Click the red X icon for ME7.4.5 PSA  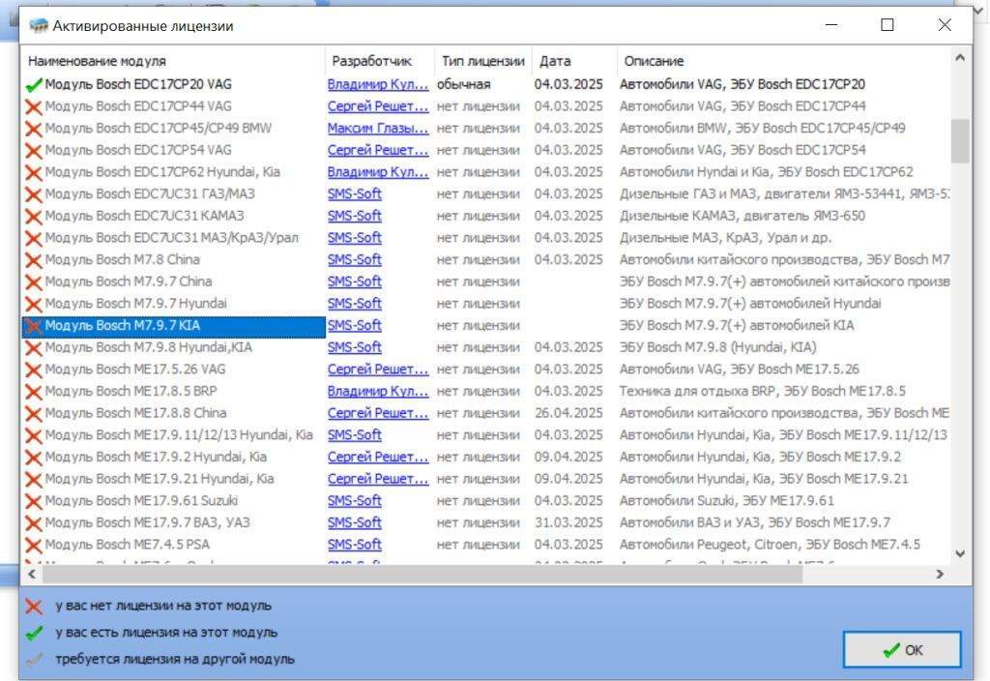(34, 545)
